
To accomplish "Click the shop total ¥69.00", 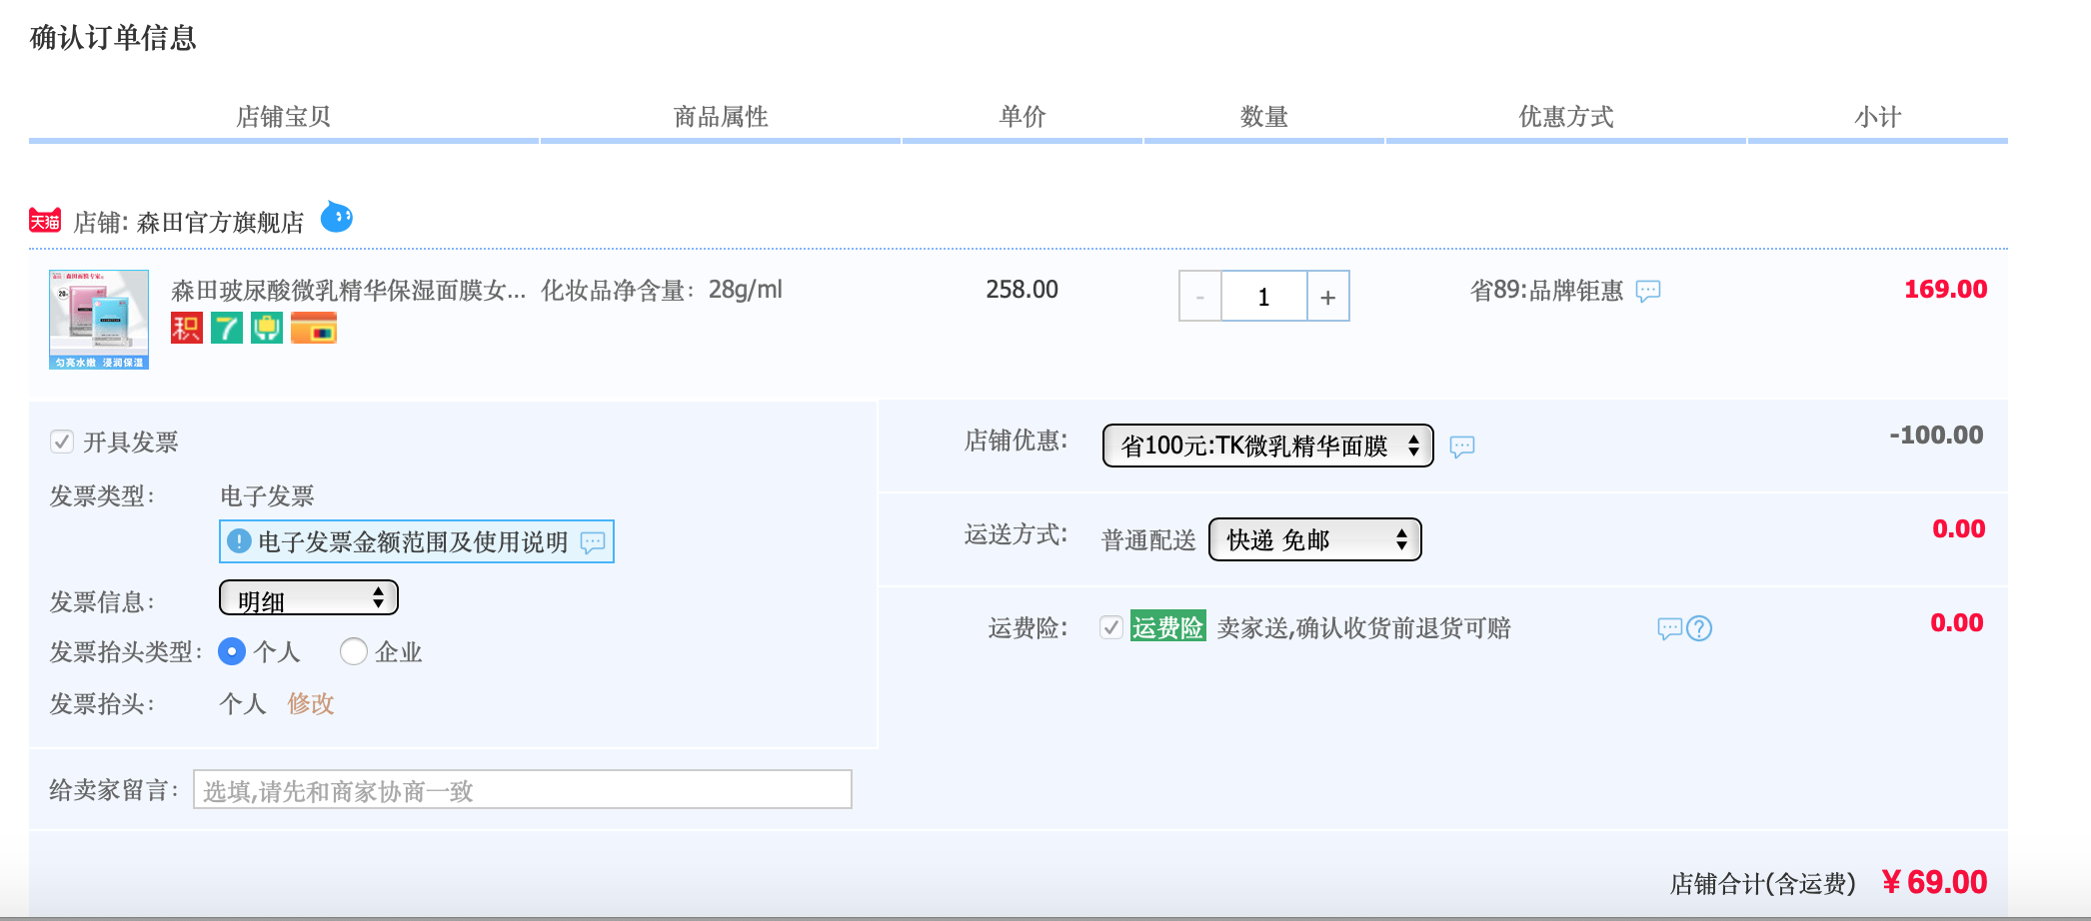I will [x=1934, y=882].
